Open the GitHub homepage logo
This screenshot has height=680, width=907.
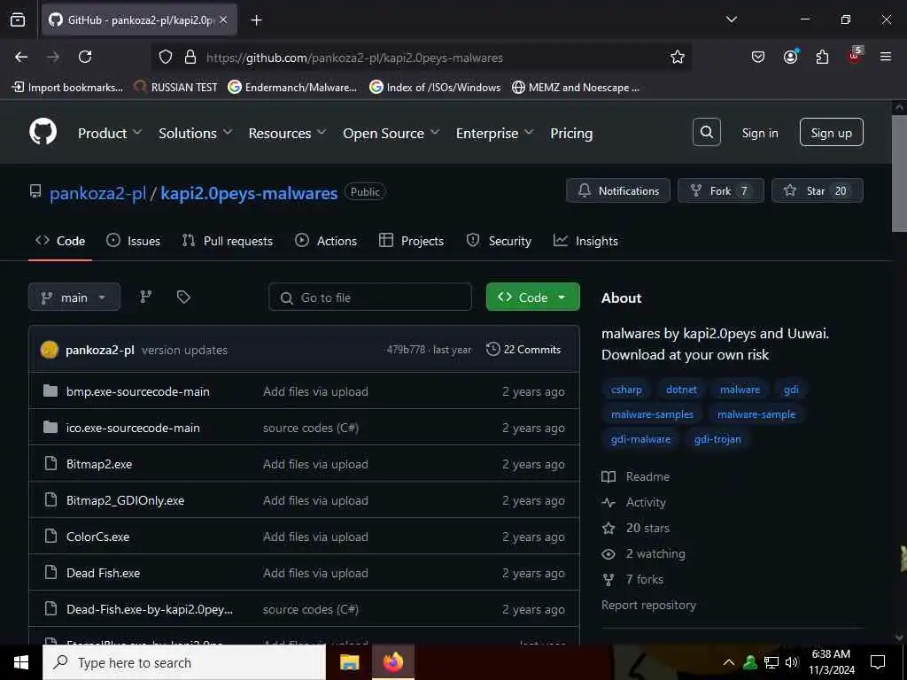43,133
